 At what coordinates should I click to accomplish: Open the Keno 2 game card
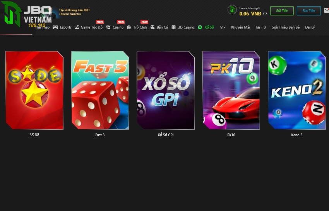point(297,90)
